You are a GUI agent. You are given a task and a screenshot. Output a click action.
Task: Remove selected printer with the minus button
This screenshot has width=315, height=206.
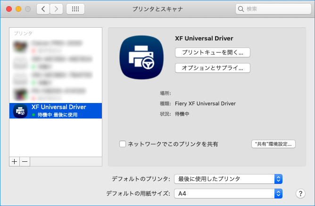tap(25, 161)
